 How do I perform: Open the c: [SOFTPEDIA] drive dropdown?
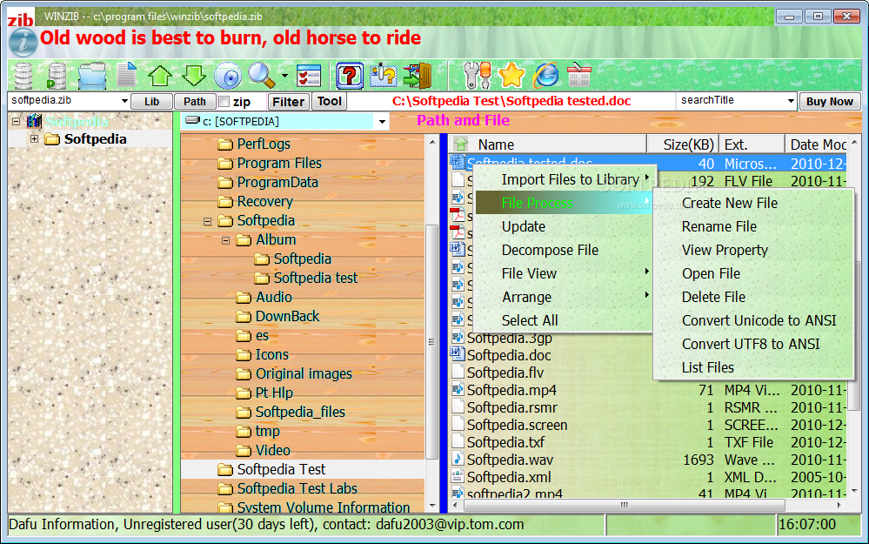382,122
